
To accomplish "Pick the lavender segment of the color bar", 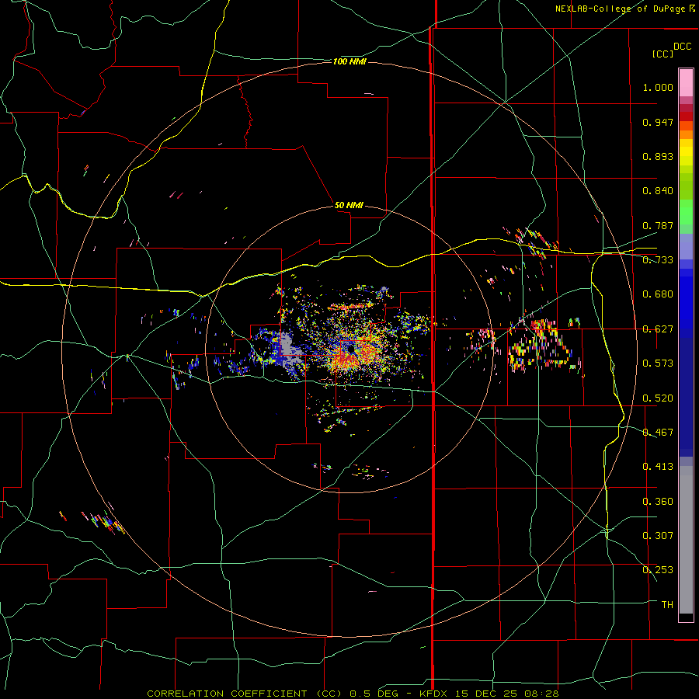I will point(686,246).
